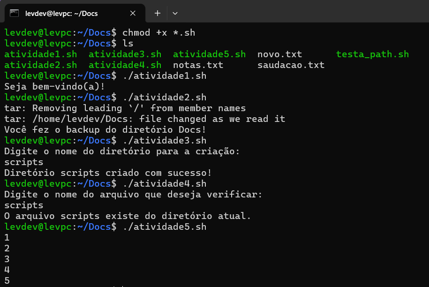Close the levdev@levpc terminal tab
This screenshot has width=429, height=287.
133,13
